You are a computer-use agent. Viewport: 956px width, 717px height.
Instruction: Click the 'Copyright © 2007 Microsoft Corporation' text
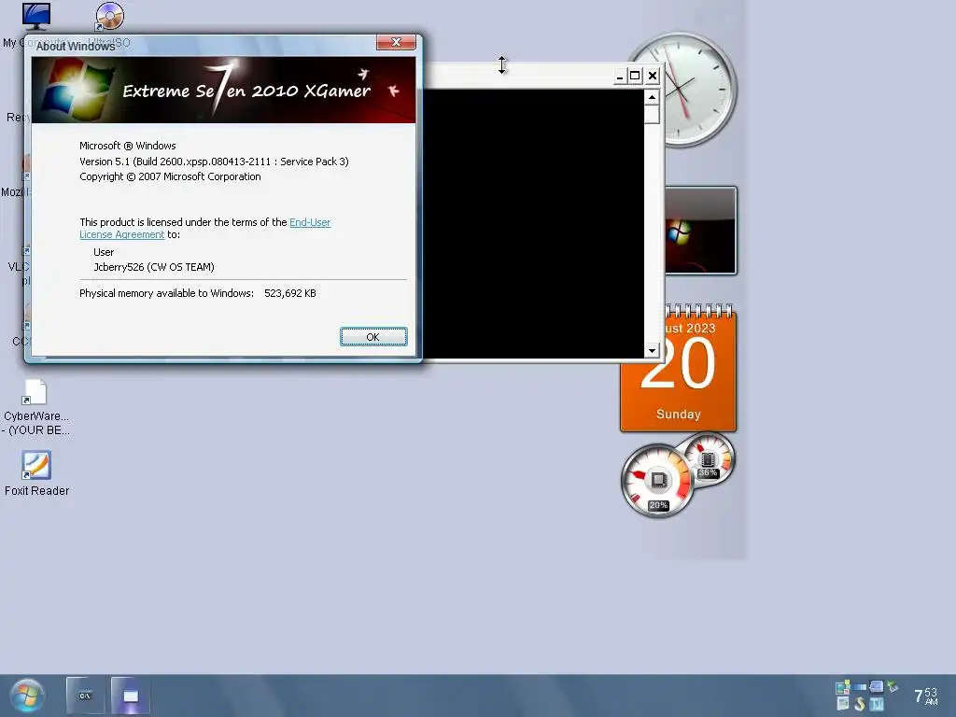tap(170, 176)
